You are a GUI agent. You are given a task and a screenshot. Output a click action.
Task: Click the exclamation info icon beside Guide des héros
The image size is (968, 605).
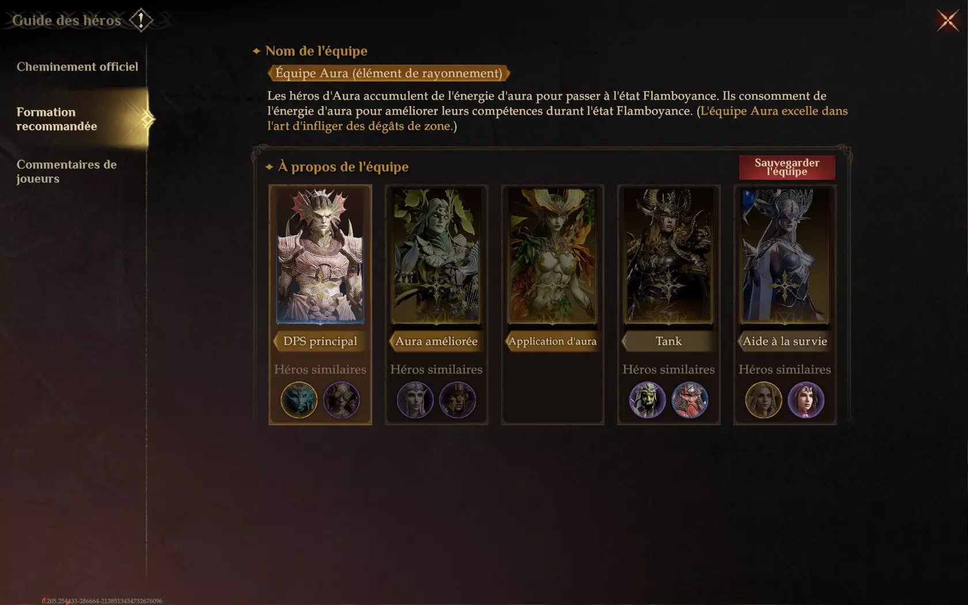[x=141, y=20]
